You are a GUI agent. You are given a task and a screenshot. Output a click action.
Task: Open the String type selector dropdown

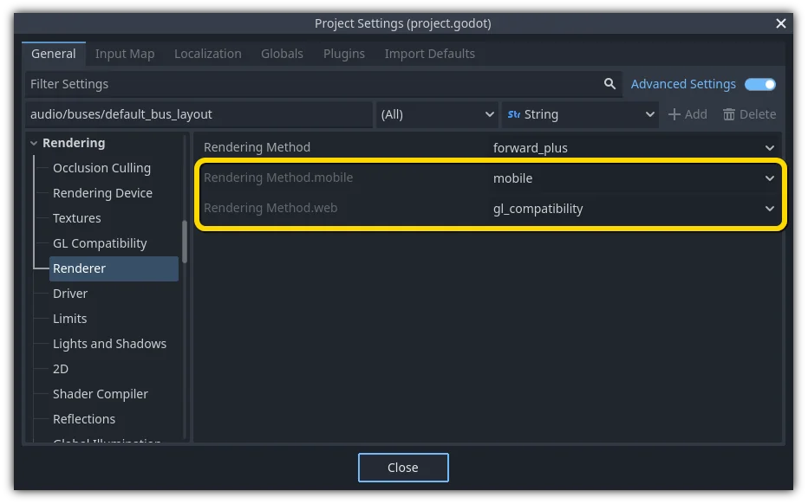[581, 114]
